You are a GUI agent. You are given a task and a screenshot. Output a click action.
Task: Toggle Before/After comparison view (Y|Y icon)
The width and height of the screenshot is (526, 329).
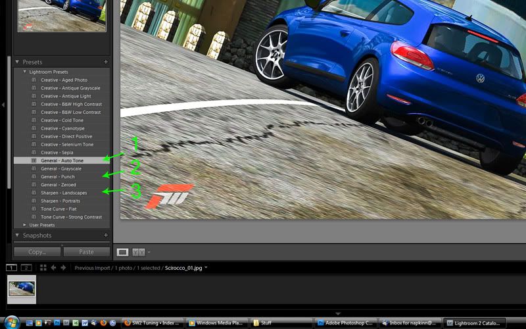(139, 252)
